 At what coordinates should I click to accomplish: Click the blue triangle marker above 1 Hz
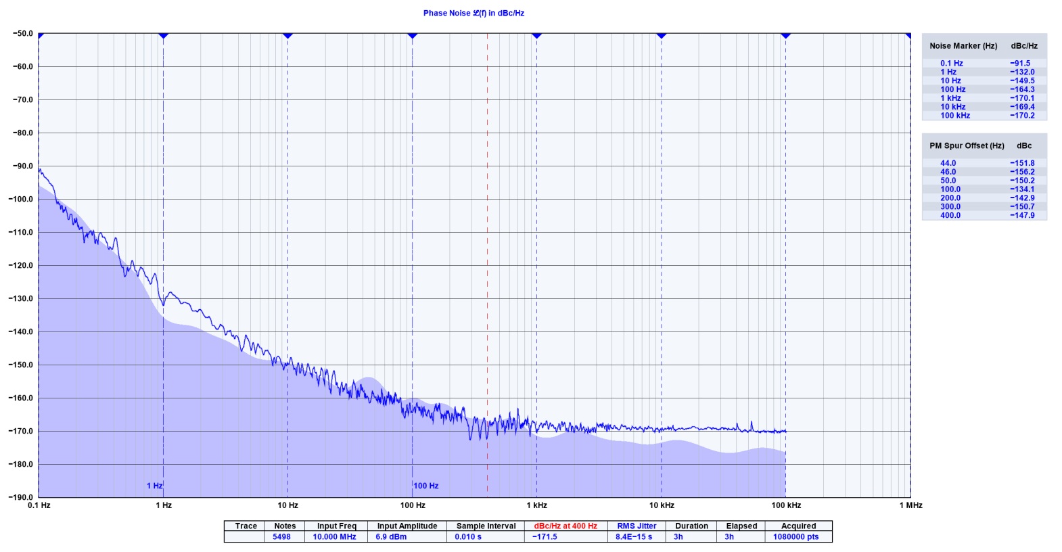pos(163,35)
